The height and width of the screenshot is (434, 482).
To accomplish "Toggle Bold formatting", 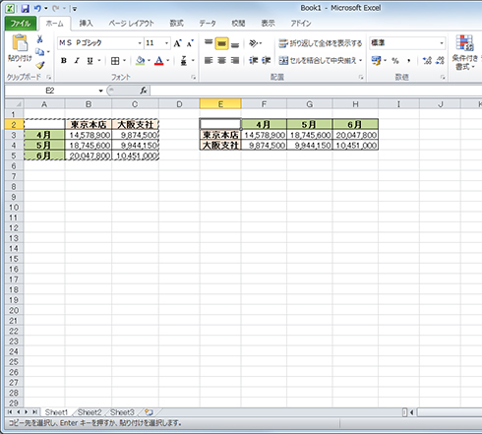I will click(64, 61).
